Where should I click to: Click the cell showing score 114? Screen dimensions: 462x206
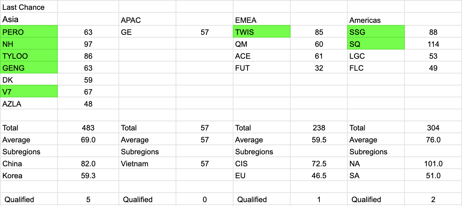click(433, 44)
